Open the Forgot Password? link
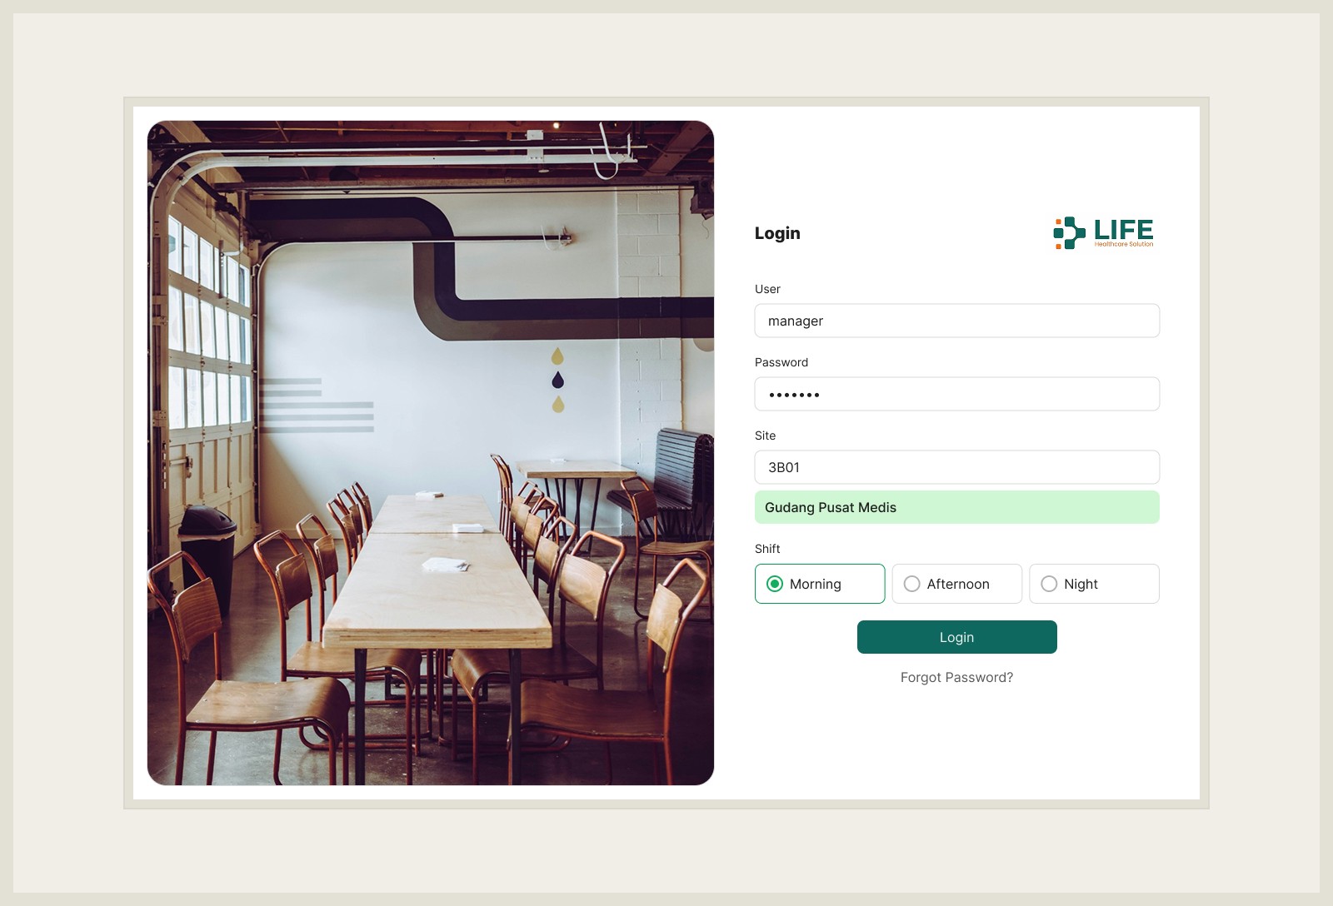This screenshot has width=1333, height=906. point(957,677)
